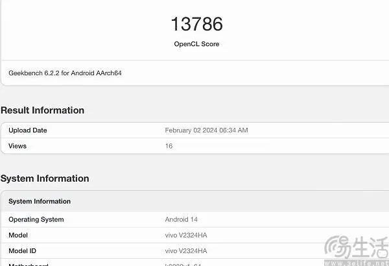
Task: Click the System Information table header row
Action: pos(40,201)
